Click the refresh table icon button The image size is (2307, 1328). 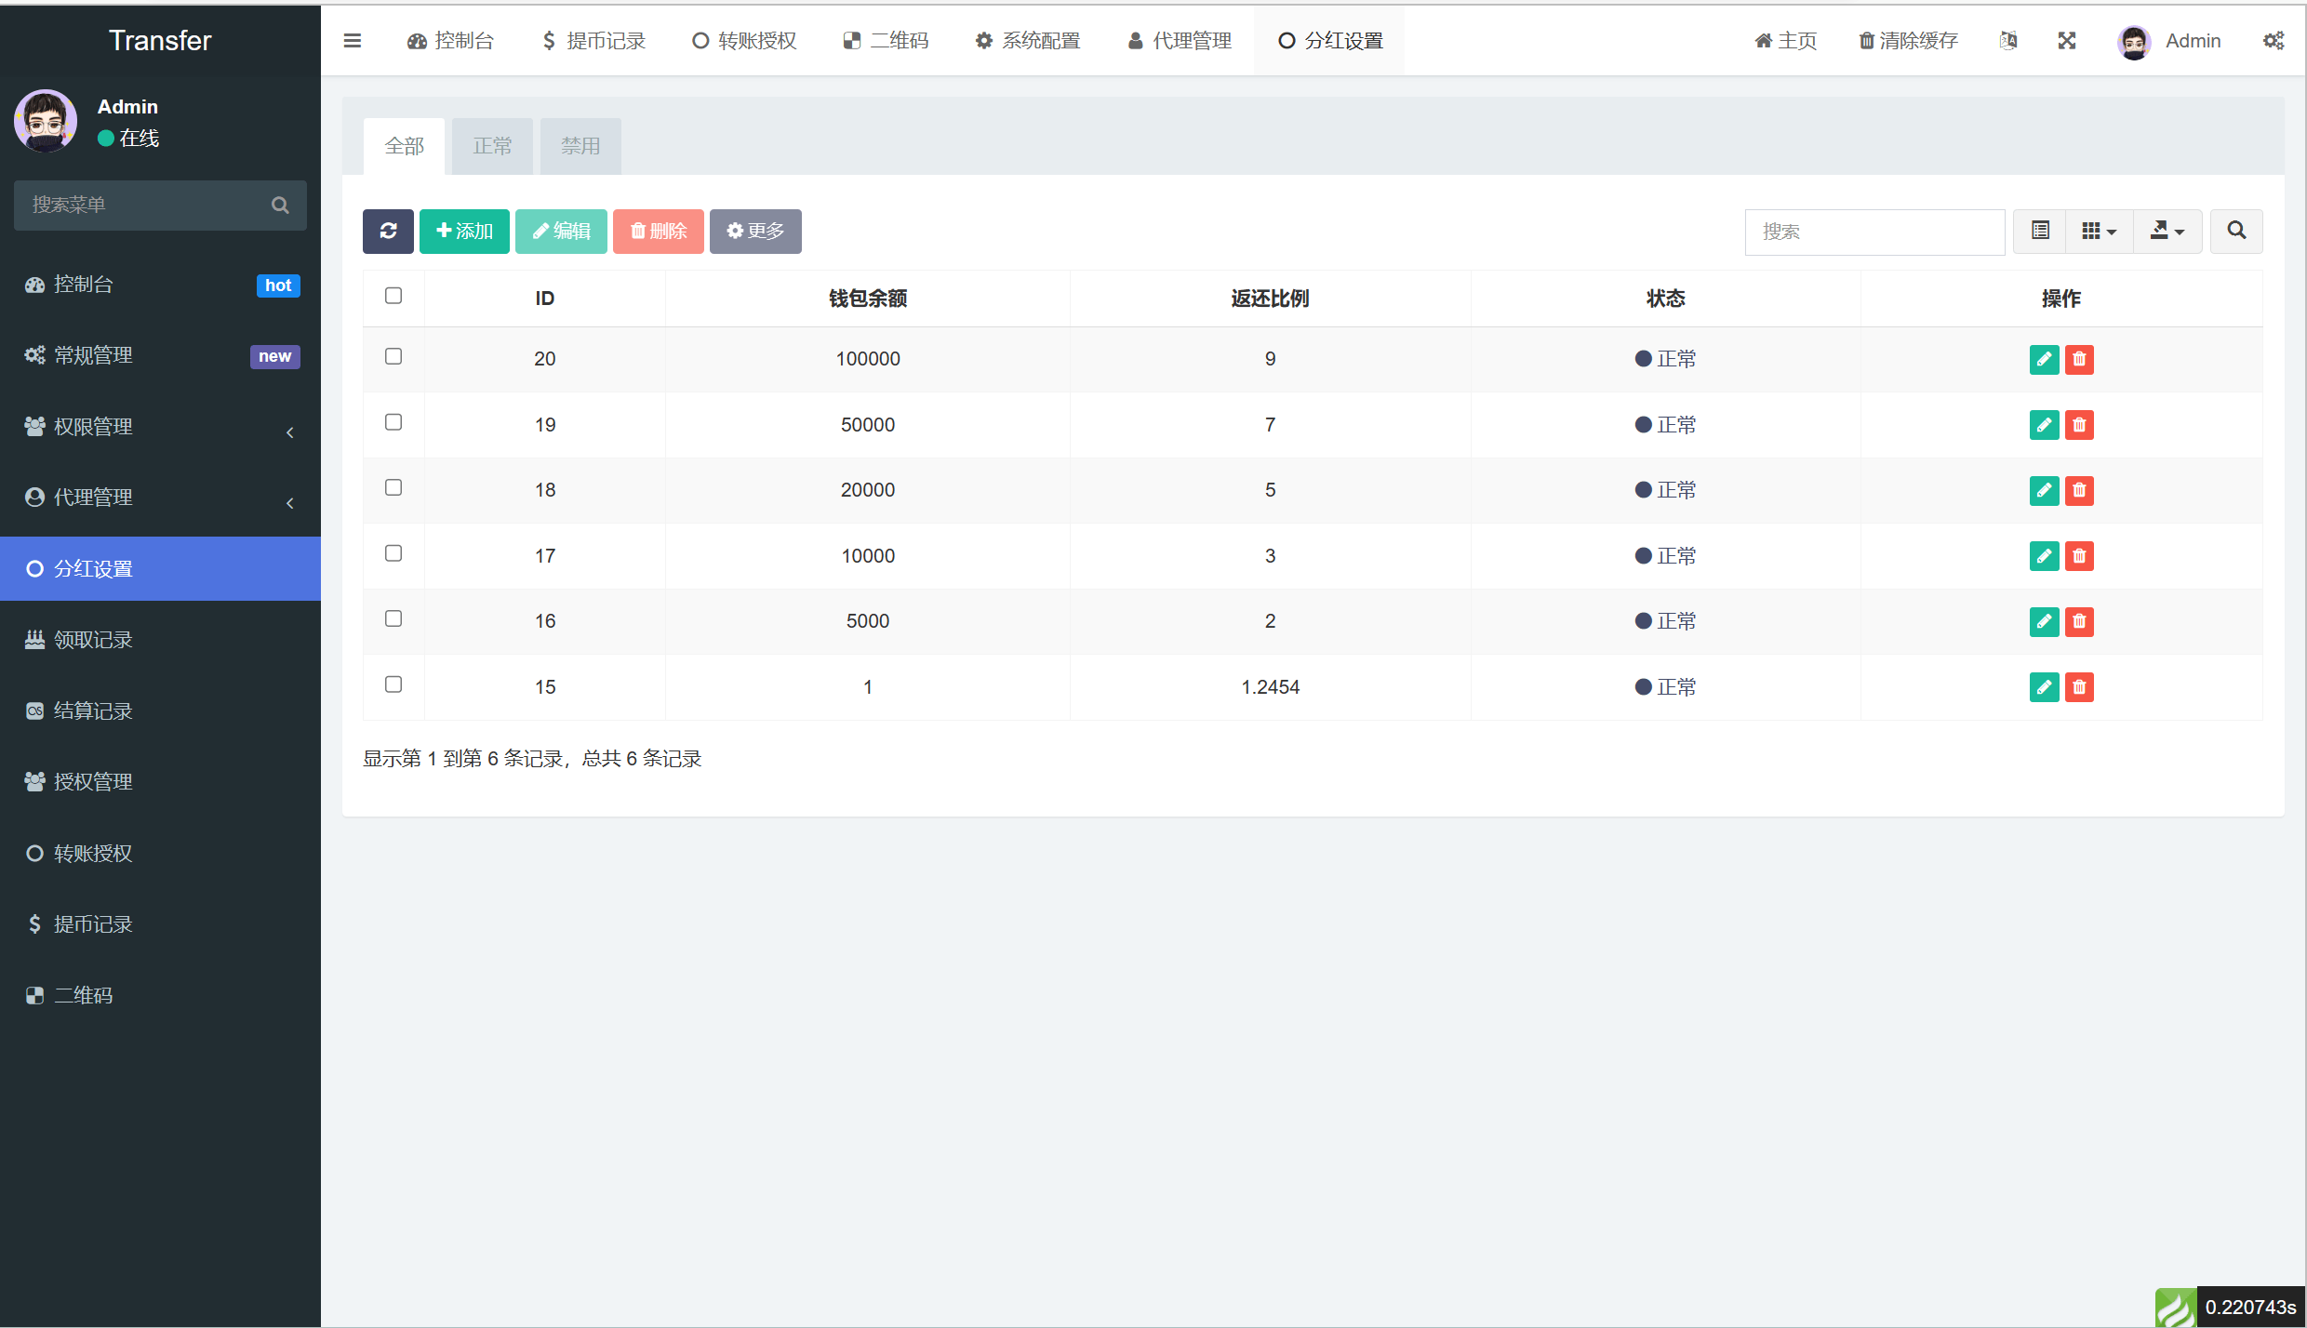coord(388,231)
